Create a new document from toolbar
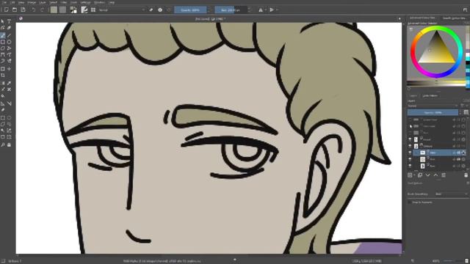Image resolution: width=470 pixels, height=264 pixels. coord(7,10)
